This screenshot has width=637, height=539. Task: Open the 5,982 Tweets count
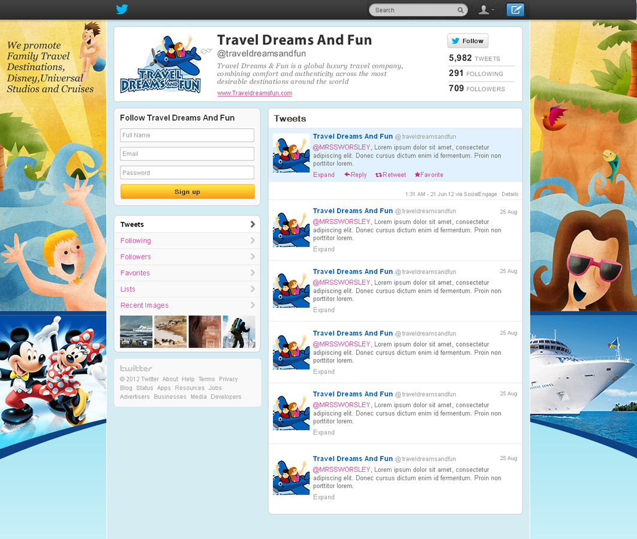475,58
